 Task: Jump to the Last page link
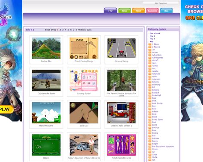[89, 30]
